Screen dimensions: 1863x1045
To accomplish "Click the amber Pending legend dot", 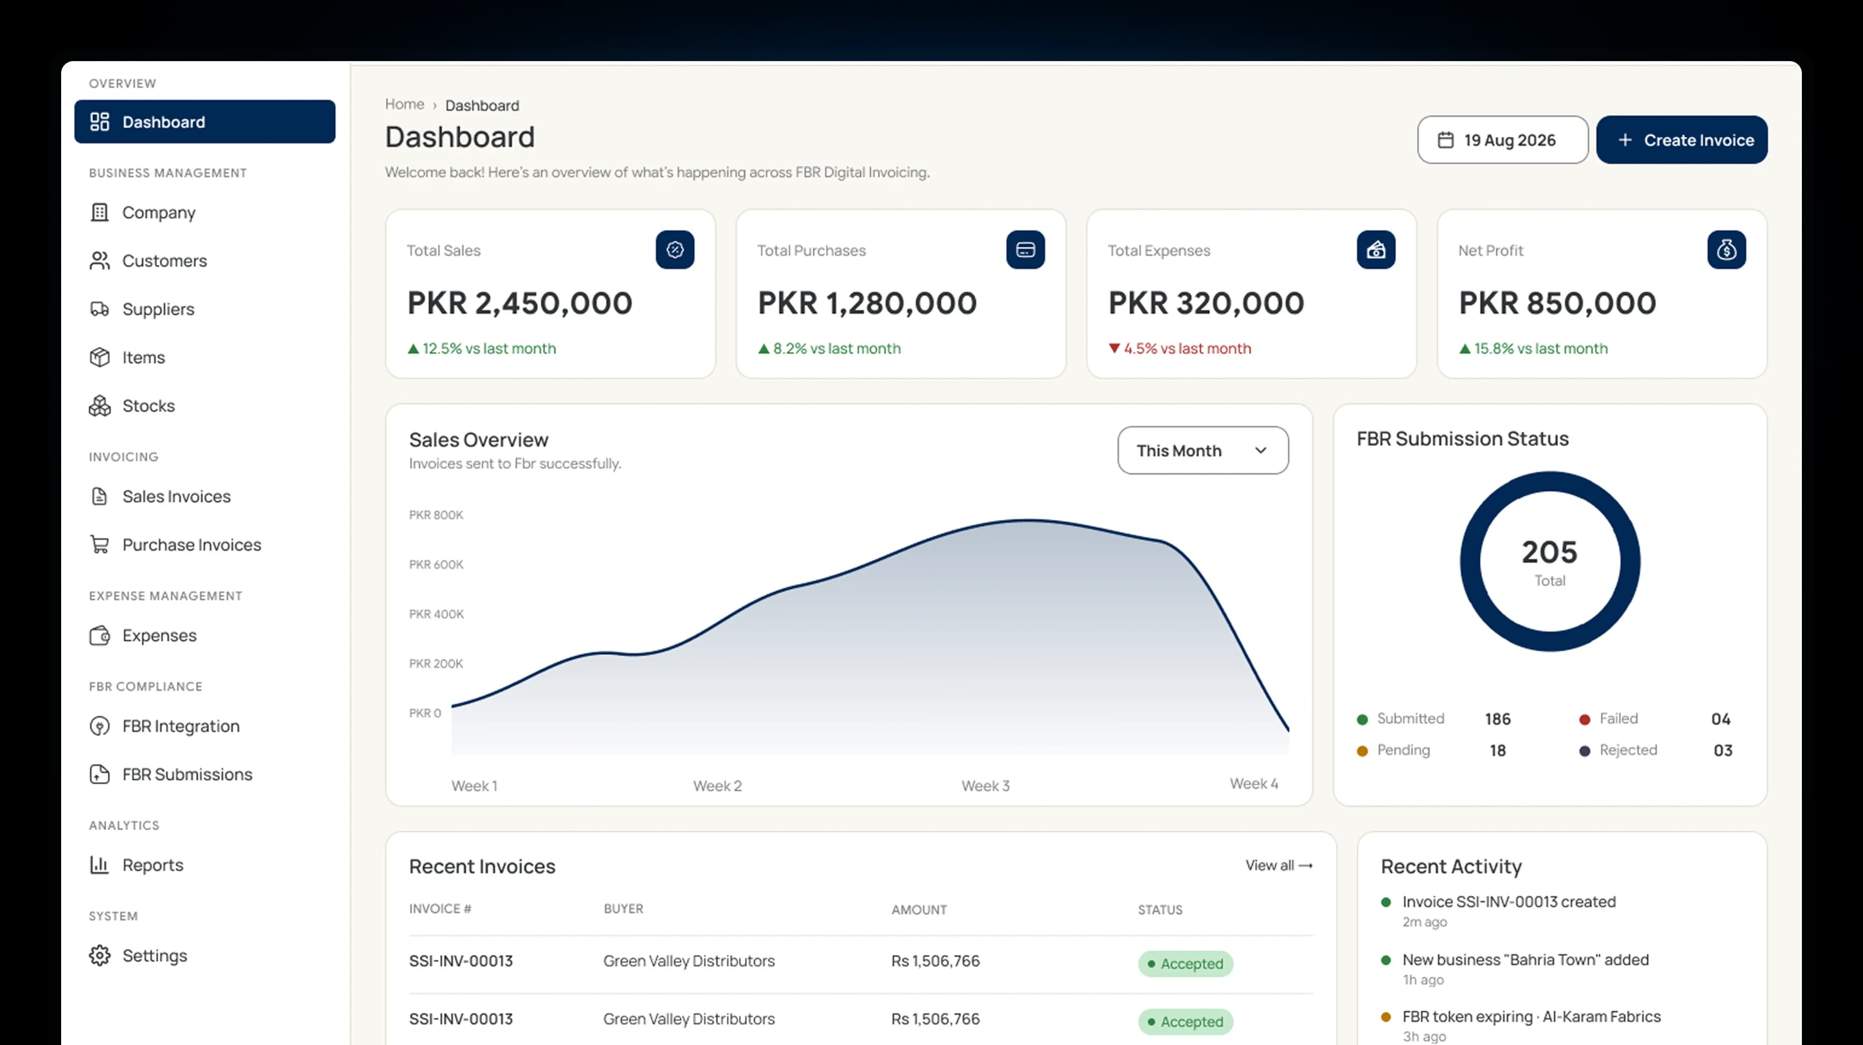I will point(1362,751).
